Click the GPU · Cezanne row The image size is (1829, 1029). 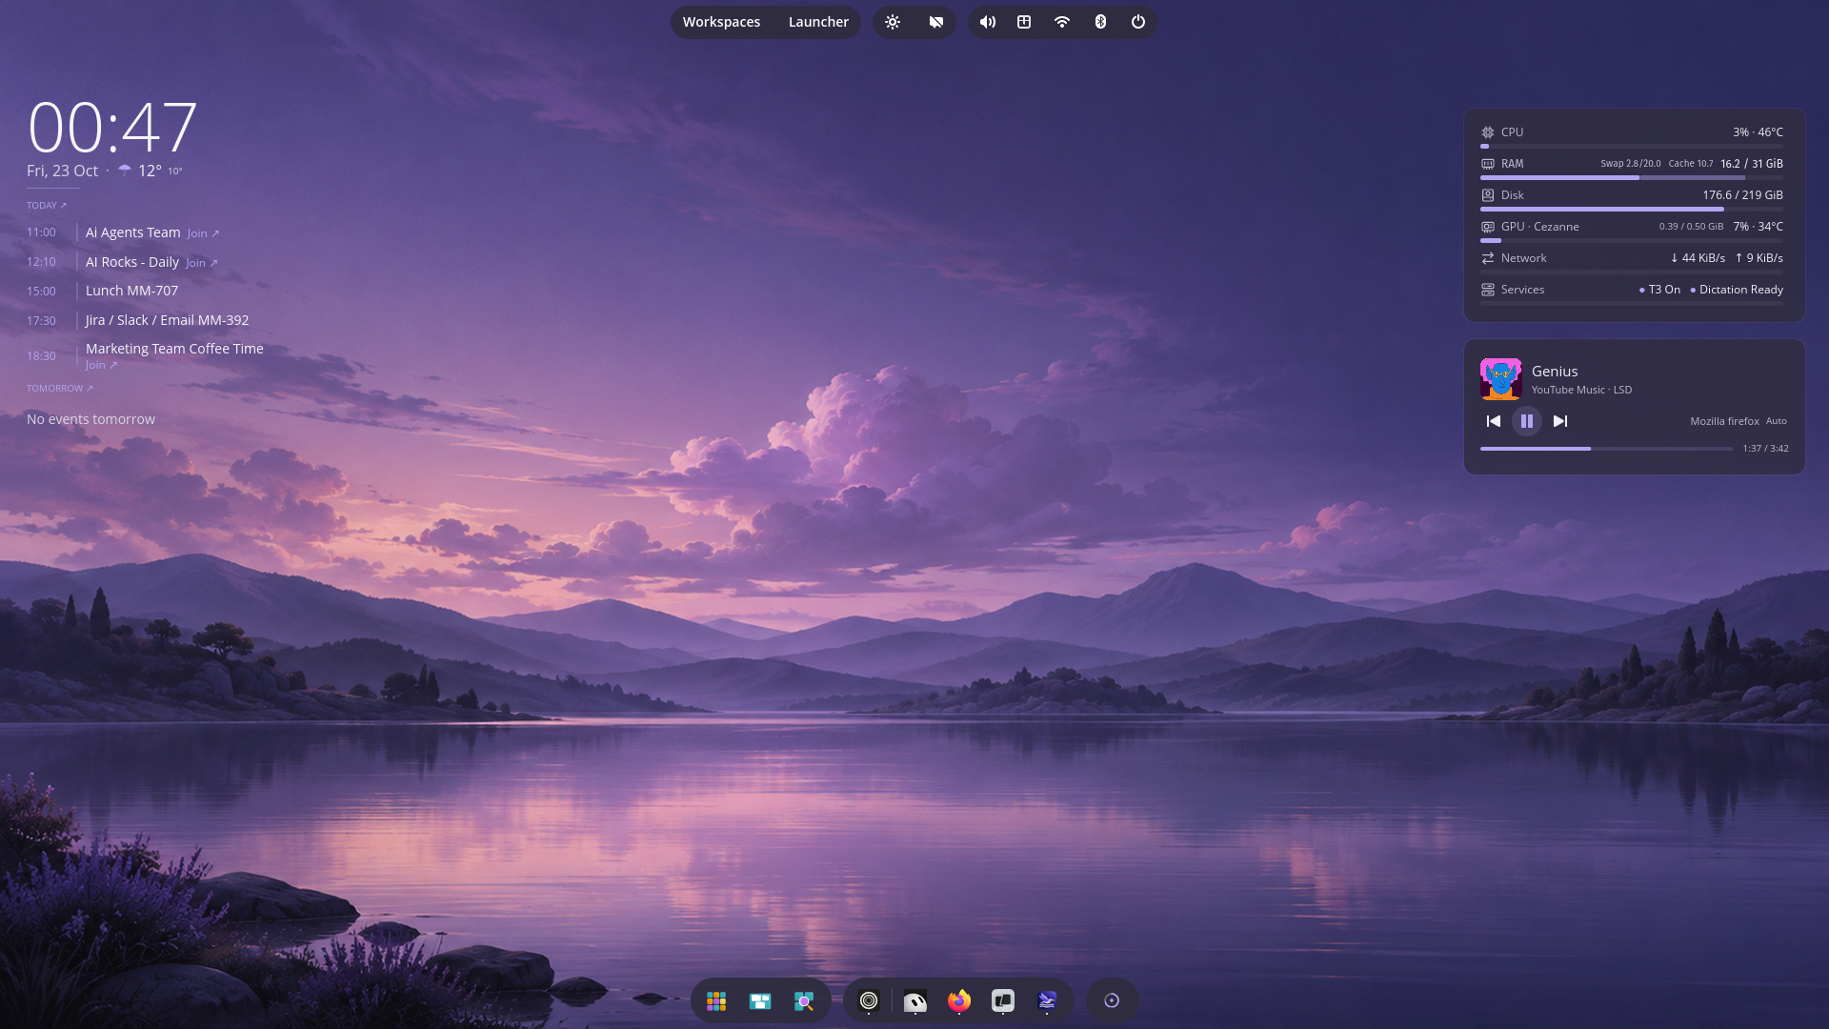[1632, 230]
